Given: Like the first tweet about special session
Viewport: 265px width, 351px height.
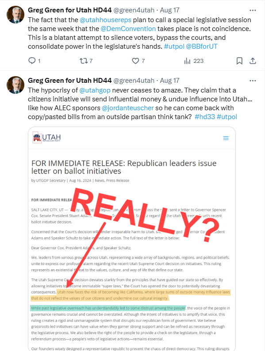Looking at the screenshot, I should click(x=138, y=61).
